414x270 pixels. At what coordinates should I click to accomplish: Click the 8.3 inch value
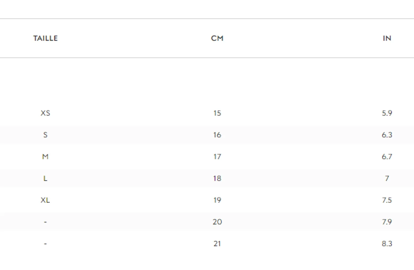coord(387,244)
